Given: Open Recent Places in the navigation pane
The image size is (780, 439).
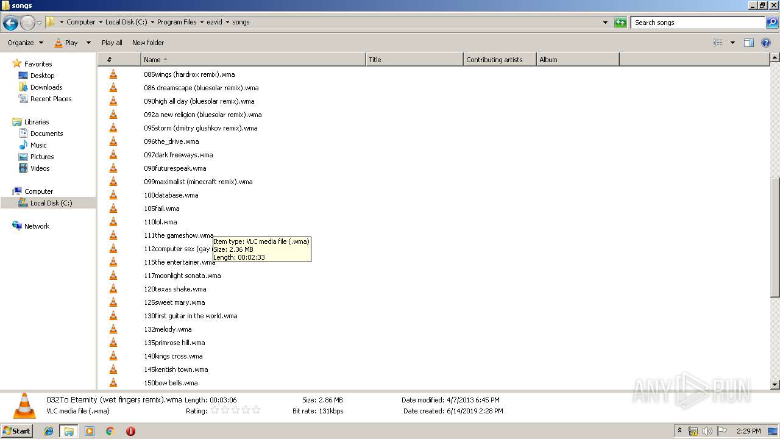Looking at the screenshot, I should coord(51,99).
